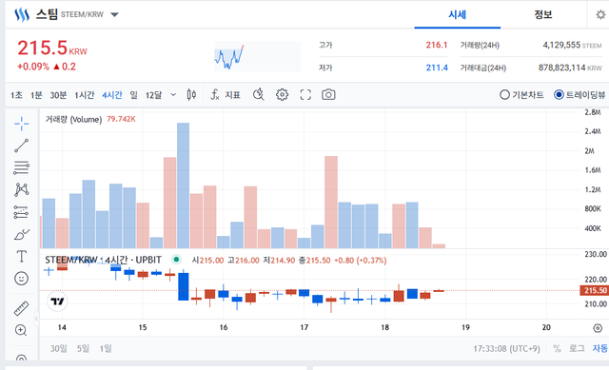Select the 1시간 interval
Screen dimensions: 609x370
(x=85, y=95)
